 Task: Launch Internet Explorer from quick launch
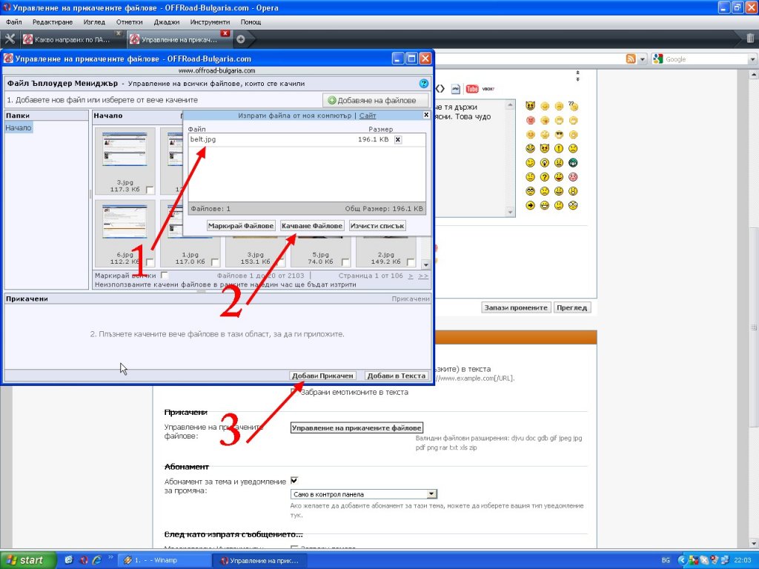click(x=97, y=560)
